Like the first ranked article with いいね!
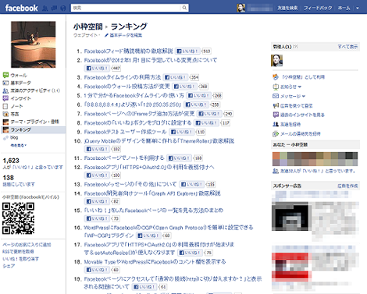Viewport: 367px width, 294px height. tap(187, 51)
